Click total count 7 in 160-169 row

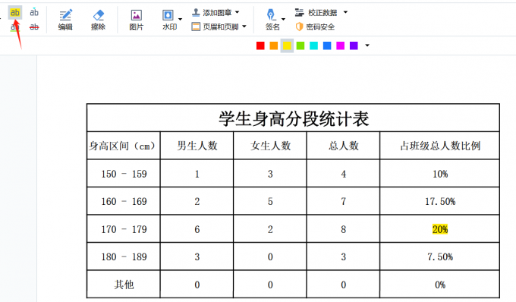point(344,201)
